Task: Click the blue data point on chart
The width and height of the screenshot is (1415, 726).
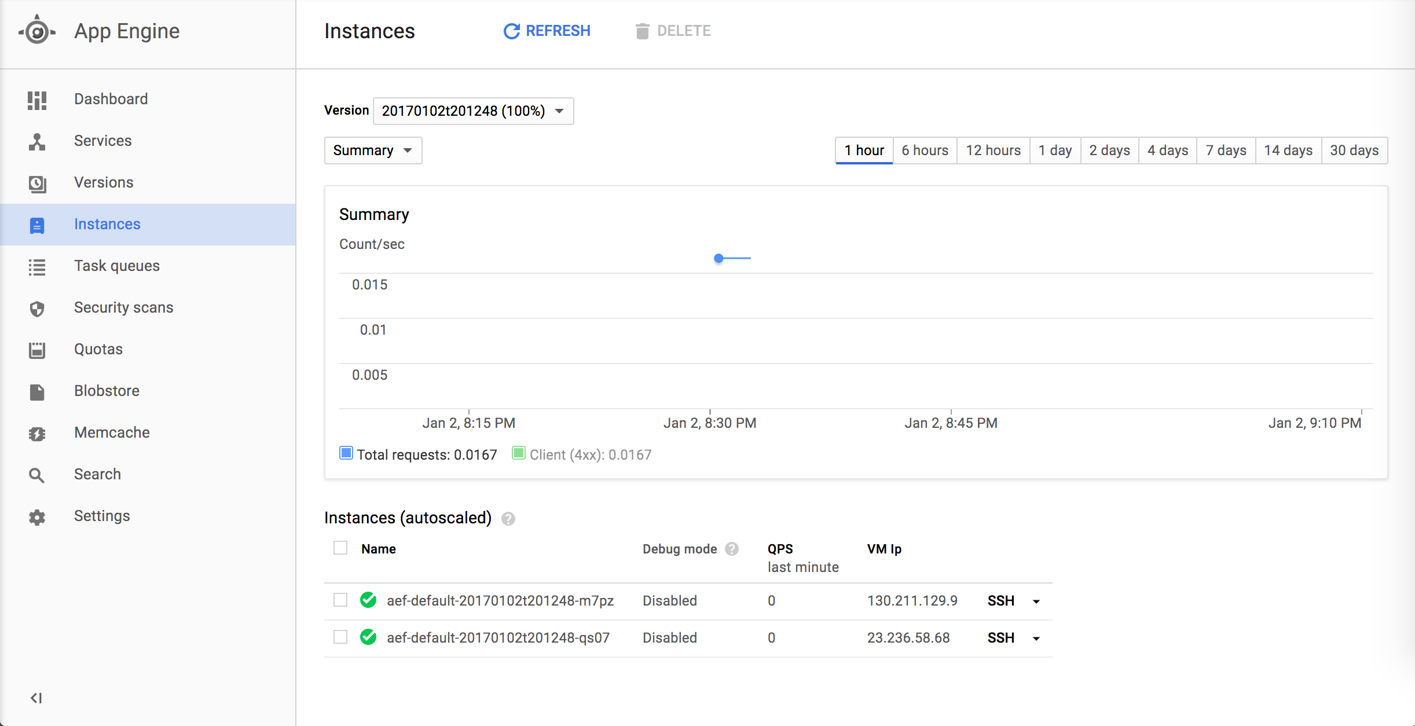Action: [x=719, y=258]
